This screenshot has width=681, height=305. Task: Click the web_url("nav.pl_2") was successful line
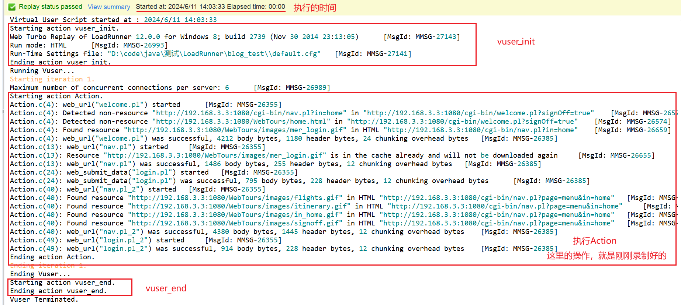pos(284,231)
